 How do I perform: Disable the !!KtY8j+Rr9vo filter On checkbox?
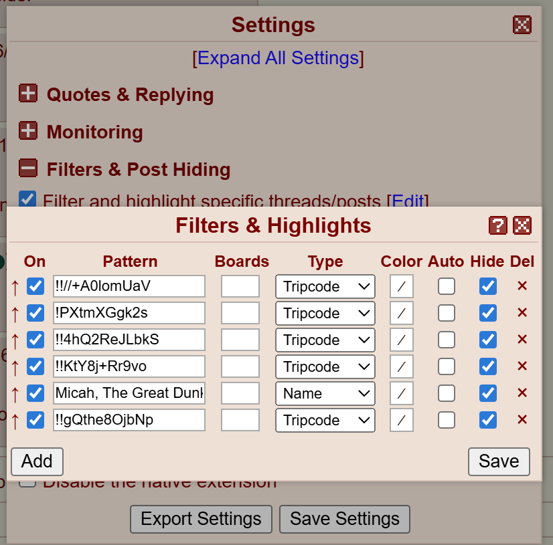pos(35,366)
